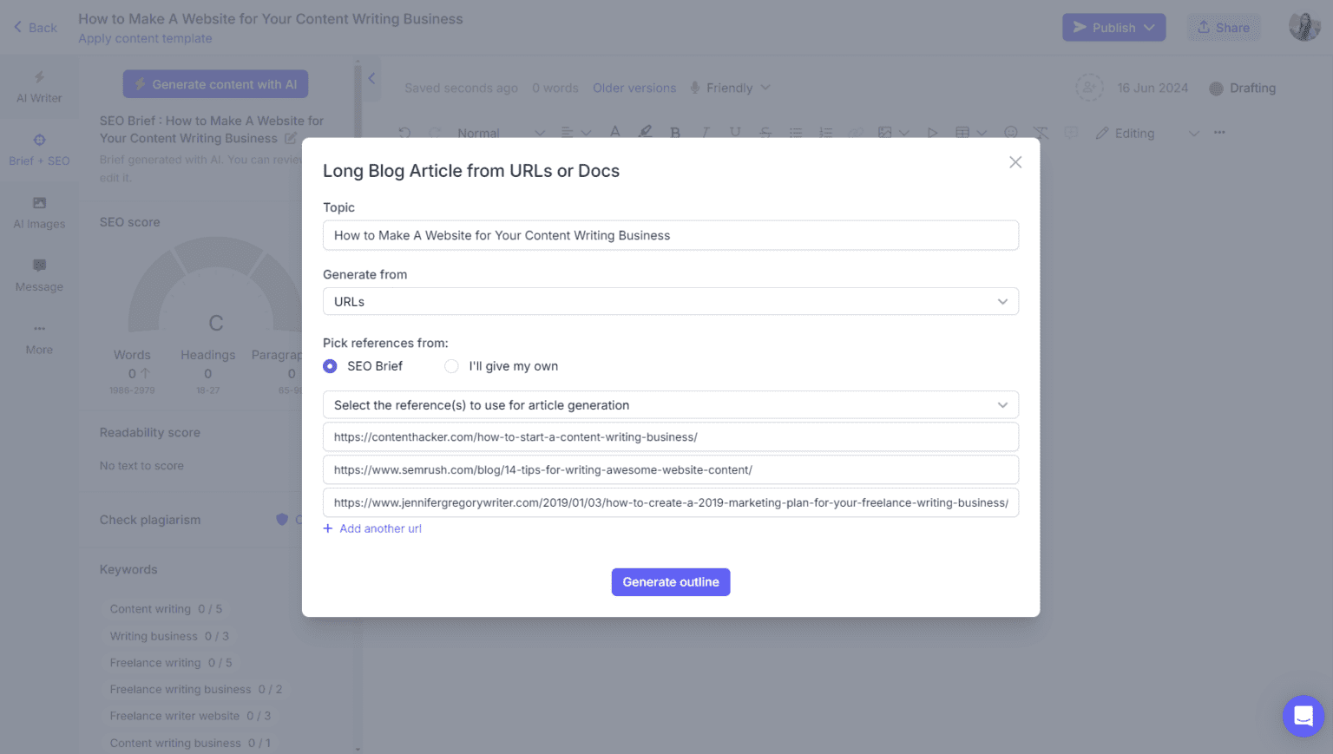This screenshot has width=1333, height=754.
Task: Toggle bold text formatting
Action: 675,132
